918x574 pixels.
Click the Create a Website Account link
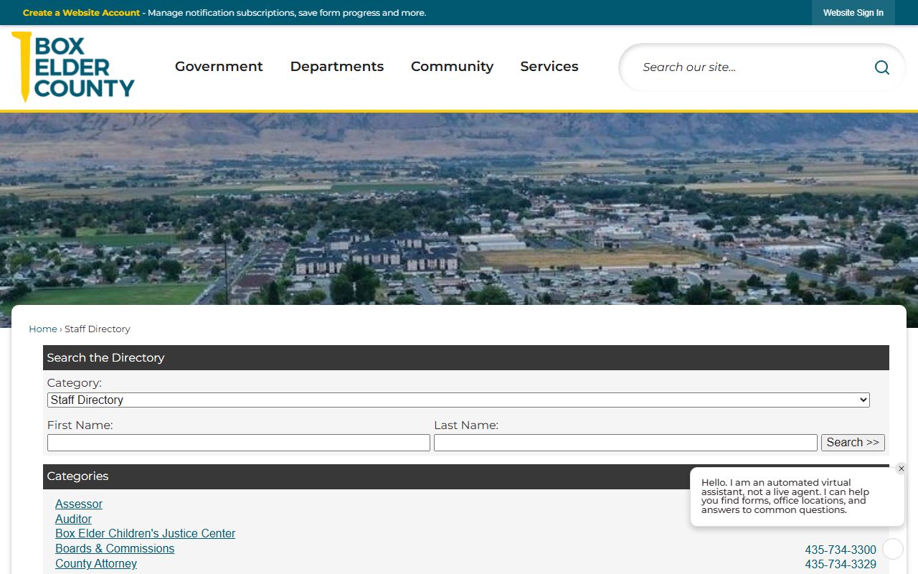tap(81, 13)
